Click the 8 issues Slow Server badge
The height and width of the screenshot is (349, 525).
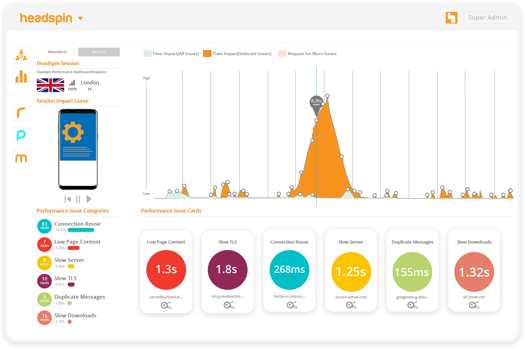(x=44, y=263)
